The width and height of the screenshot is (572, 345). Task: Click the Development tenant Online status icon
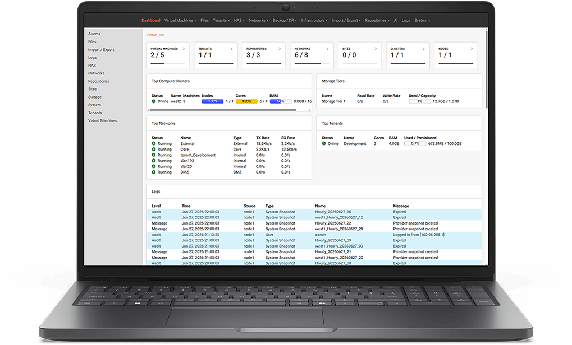pos(323,144)
